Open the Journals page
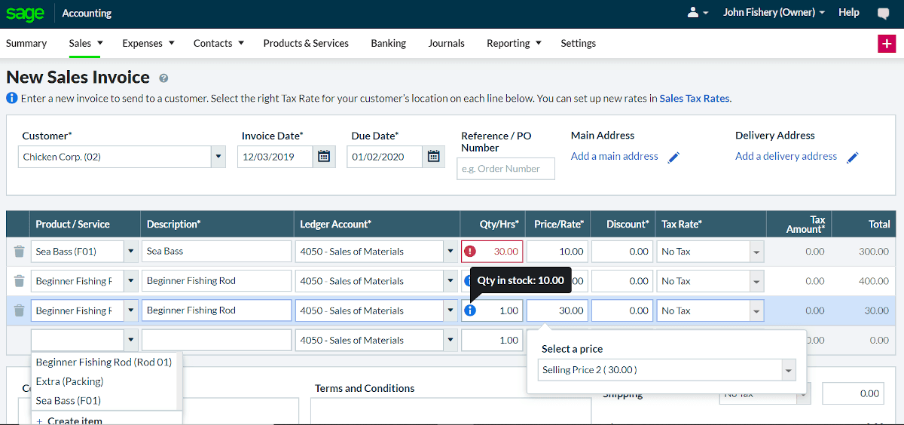 point(447,44)
